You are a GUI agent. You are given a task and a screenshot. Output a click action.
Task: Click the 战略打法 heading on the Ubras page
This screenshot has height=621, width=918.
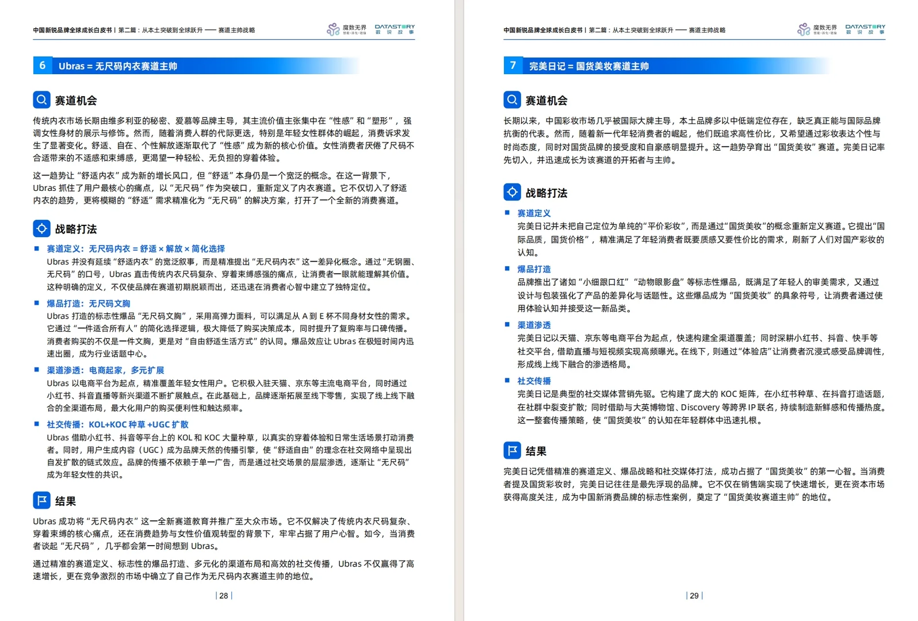[76, 229]
